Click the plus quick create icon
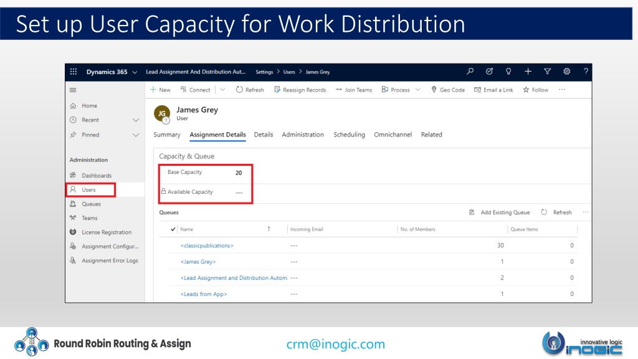638x359 pixels. [528, 72]
